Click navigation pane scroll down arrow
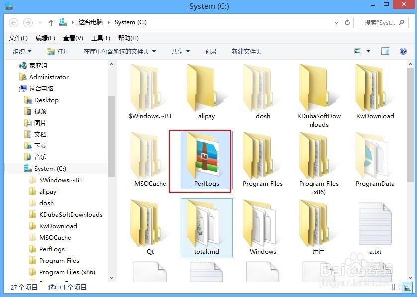417x297 pixels. pos(111,277)
